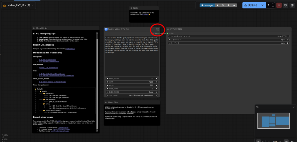Toggle the side panel layout icon
The height and width of the screenshot is (142, 297).
pyautogui.click(x=292, y=5)
